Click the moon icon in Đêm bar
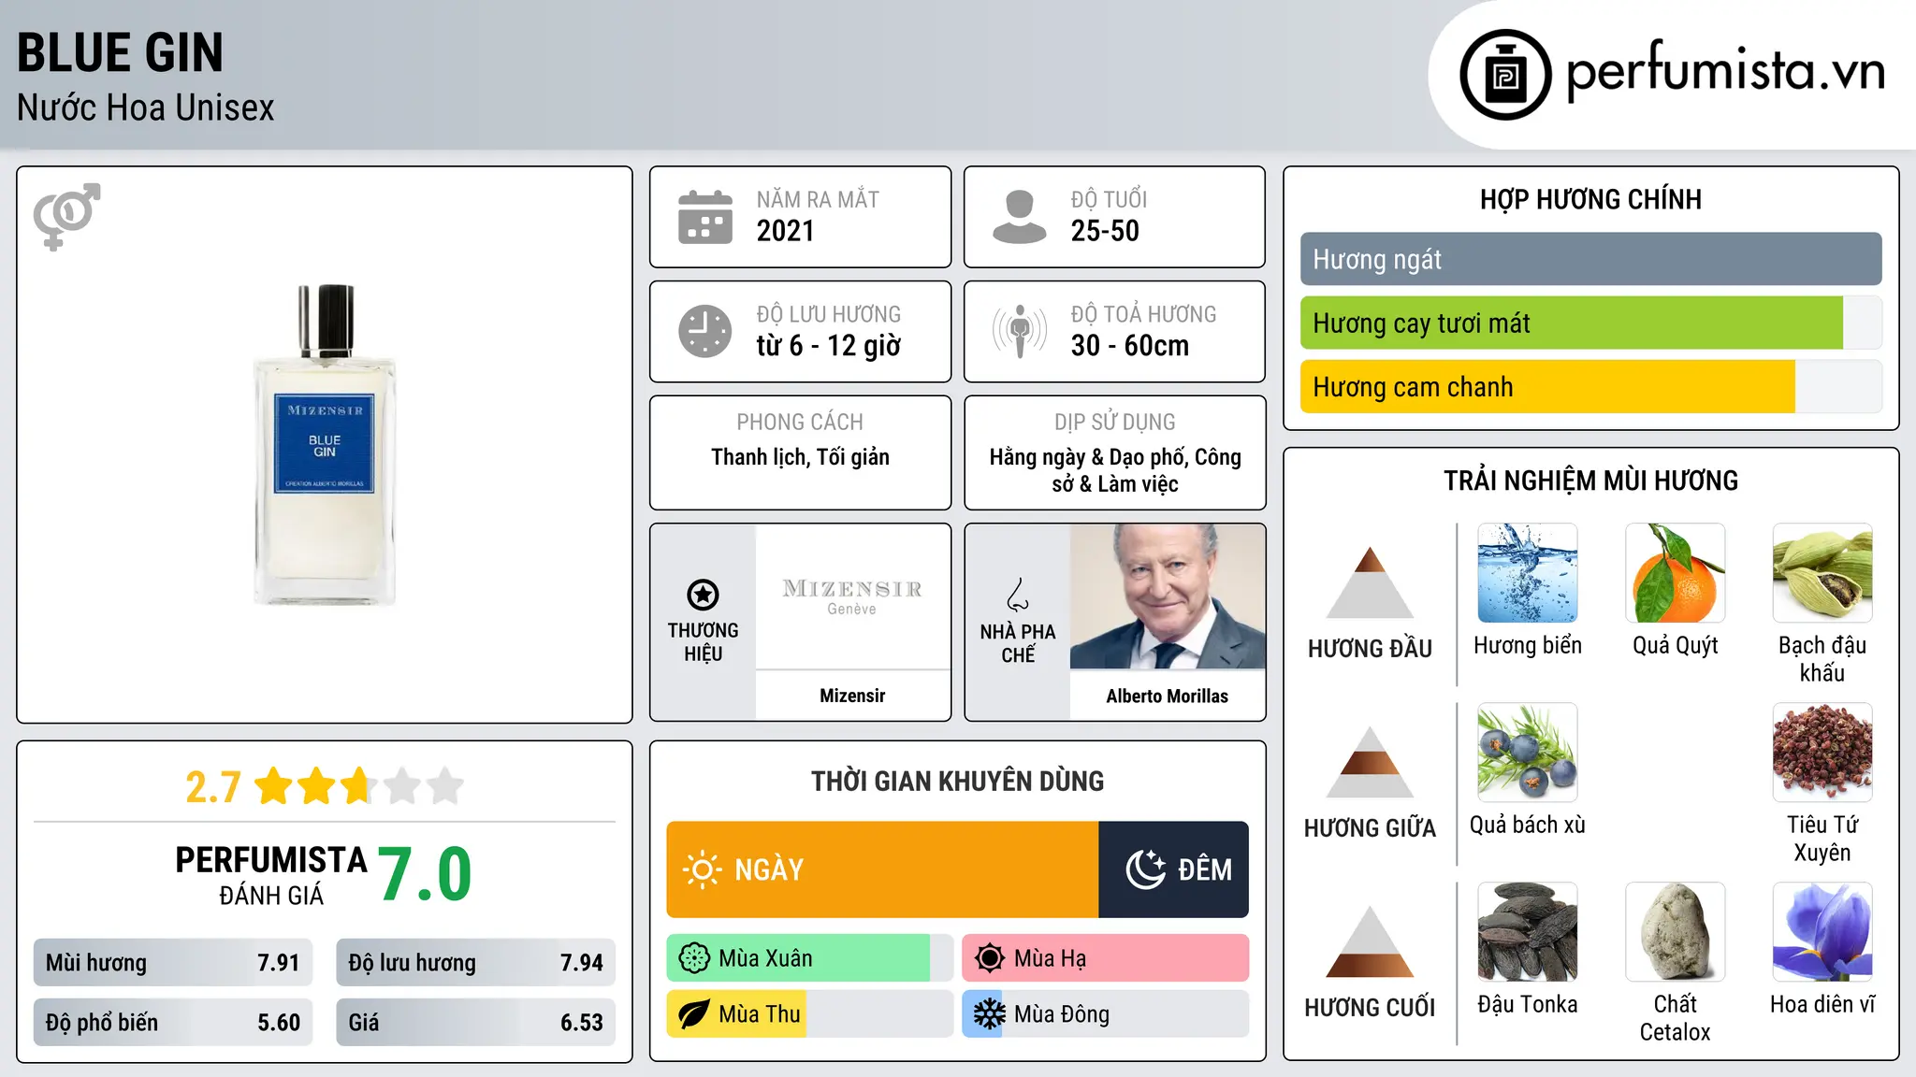1916x1077 pixels. [x=1145, y=869]
